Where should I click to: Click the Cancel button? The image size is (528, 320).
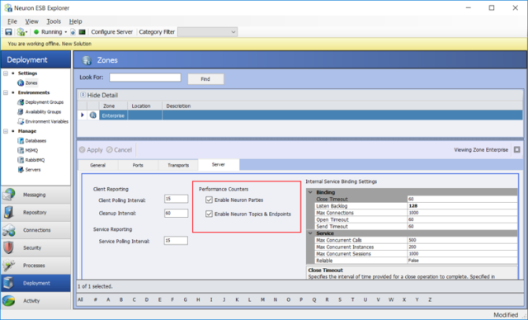(119, 150)
